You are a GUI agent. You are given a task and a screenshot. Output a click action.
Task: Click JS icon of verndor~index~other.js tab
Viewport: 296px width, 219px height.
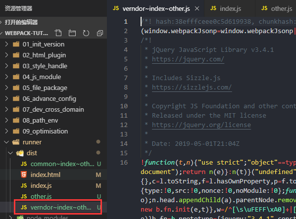pos(116,8)
